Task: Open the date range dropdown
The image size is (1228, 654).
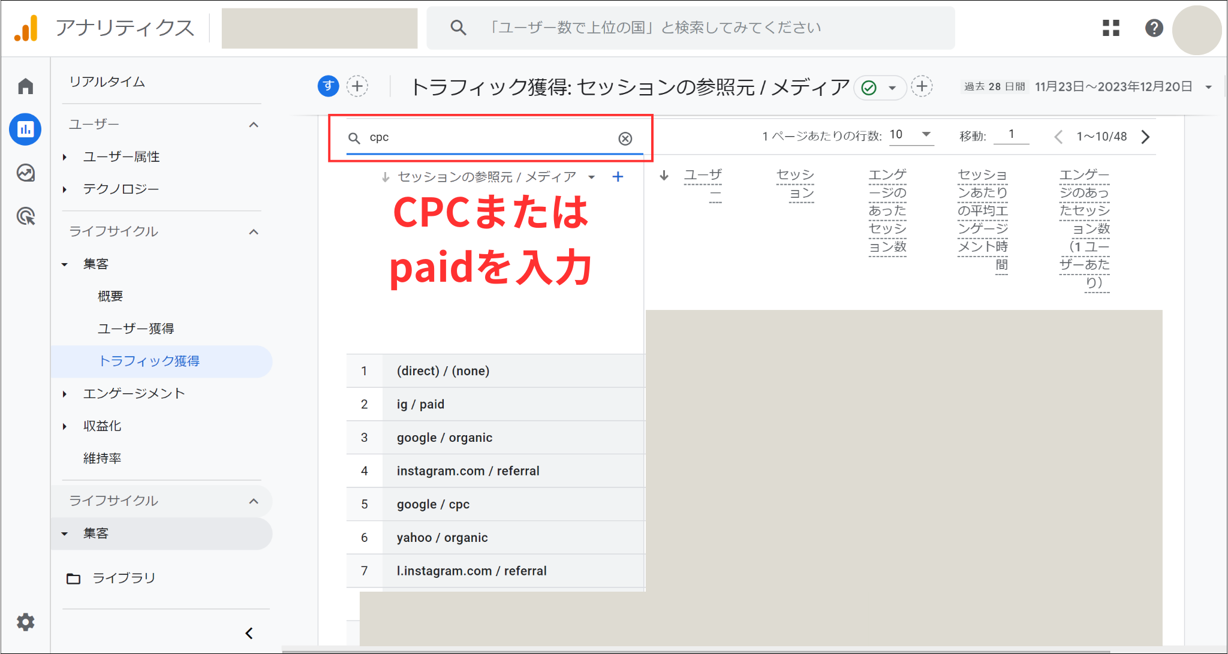Action: coord(1209,87)
